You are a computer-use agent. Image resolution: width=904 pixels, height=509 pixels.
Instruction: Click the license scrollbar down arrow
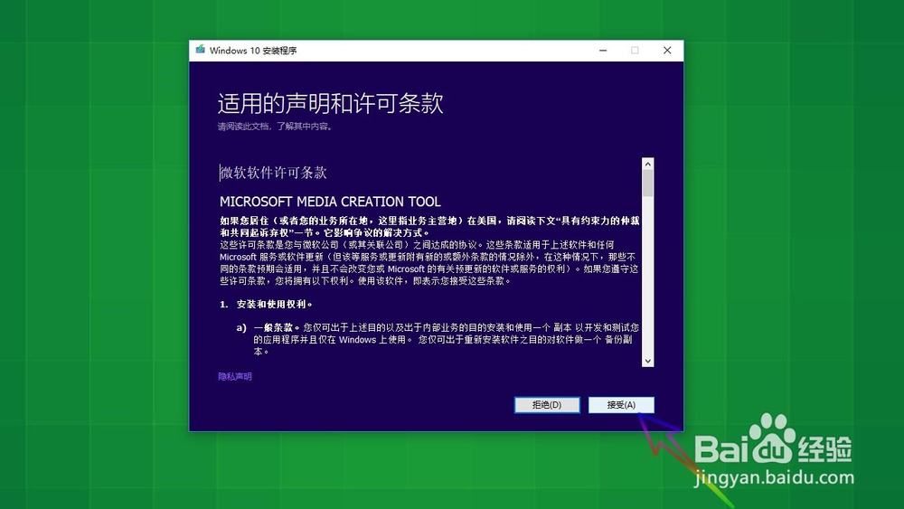point(647,361)
